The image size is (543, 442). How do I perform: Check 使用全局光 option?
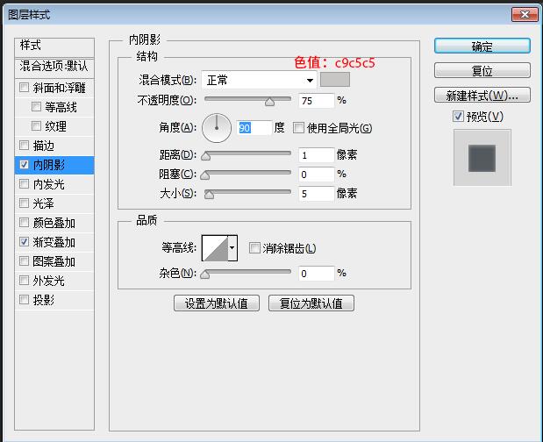tap(298, 128)
